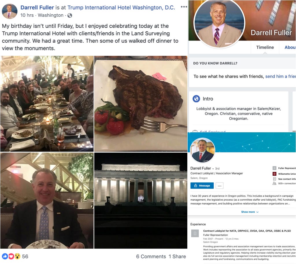
Task: Click the public globe privacy icon
Action: tap(70, 16)
